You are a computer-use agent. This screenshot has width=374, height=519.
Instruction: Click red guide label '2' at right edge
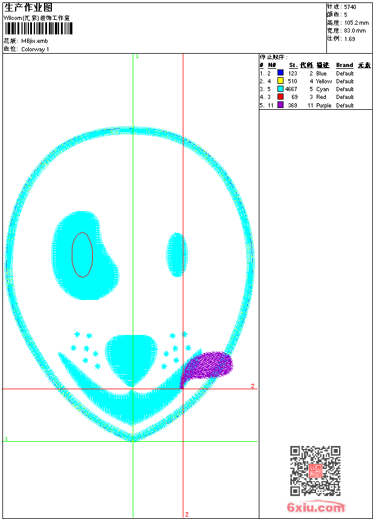(x=253, y=386)
